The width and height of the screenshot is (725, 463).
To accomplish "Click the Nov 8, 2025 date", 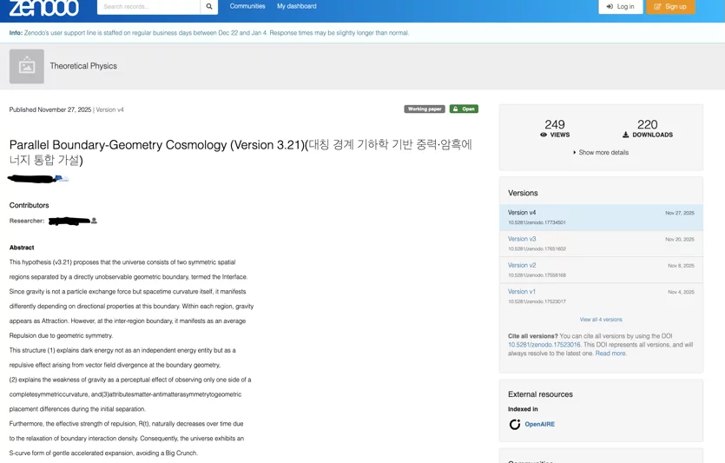I will (681, 266).
